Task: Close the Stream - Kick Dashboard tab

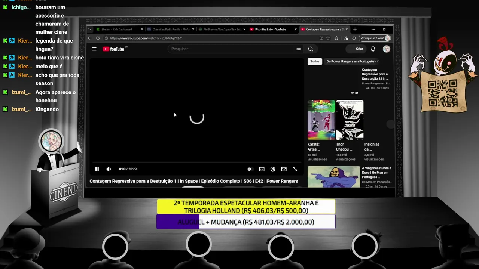Action: click(x=142, y=29)
